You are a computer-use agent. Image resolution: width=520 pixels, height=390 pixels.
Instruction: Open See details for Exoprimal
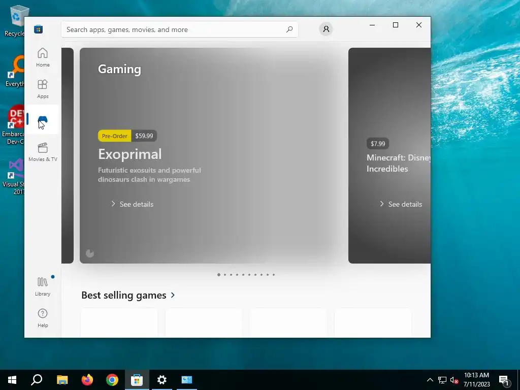coord(132,204)
